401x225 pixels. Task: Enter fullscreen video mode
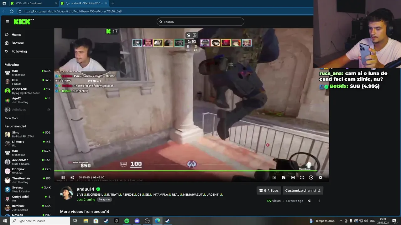tap(302, 177)
